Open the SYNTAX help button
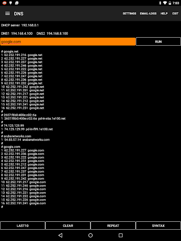Screen dimensions: 181x241 (x=158, y=225)
